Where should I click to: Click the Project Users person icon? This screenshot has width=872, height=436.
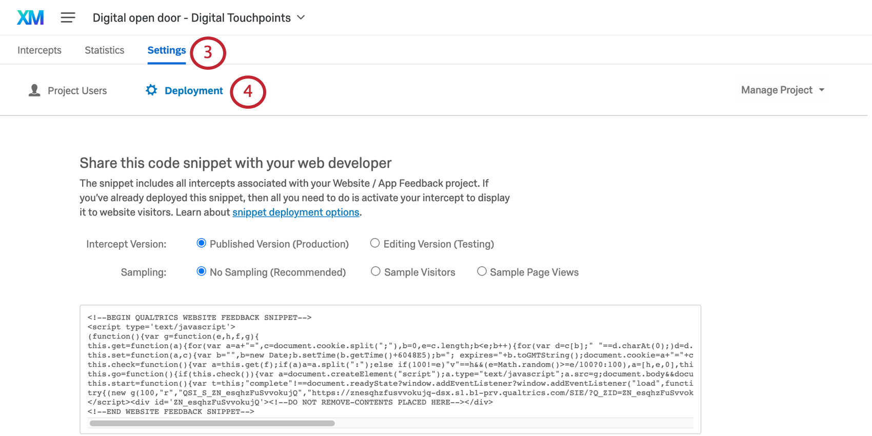click(34, 90)
